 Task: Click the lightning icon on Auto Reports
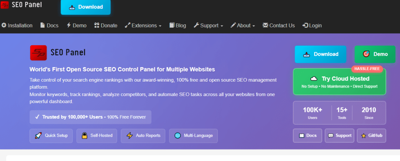pyautogui.click(x=130, y=136)
